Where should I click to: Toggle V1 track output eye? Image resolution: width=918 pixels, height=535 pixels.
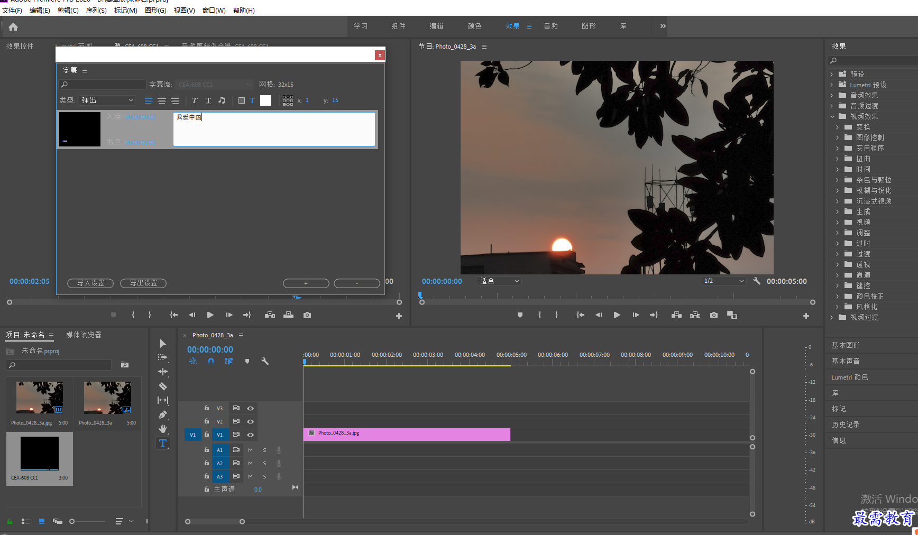pyautogui.click(x=251, y=435)
